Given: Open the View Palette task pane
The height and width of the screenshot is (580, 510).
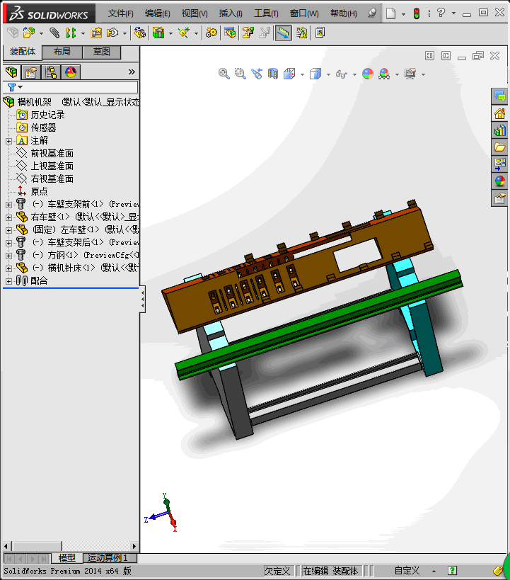Looking at the screenshot, I should click(499, 164).
